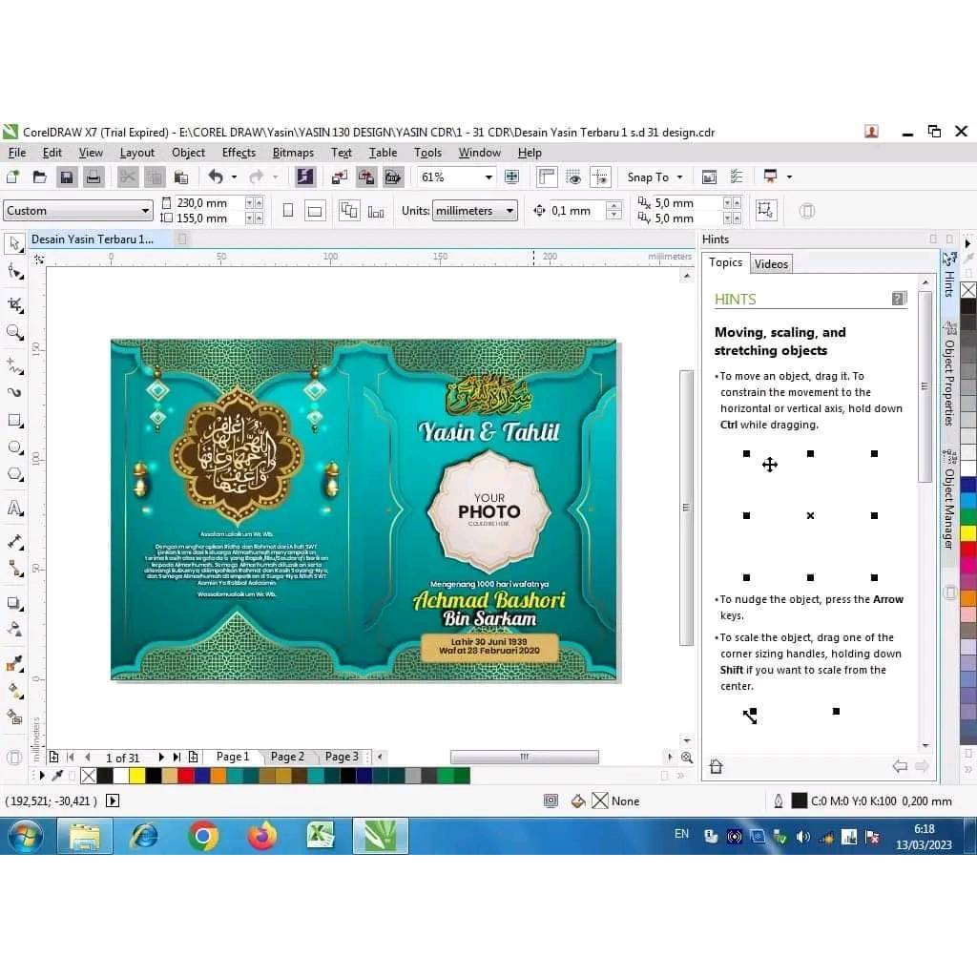The height and width of the screenshot is (977, 977).
Task: Open Google Chrome from the taskbar
Action: coord(203,836)
